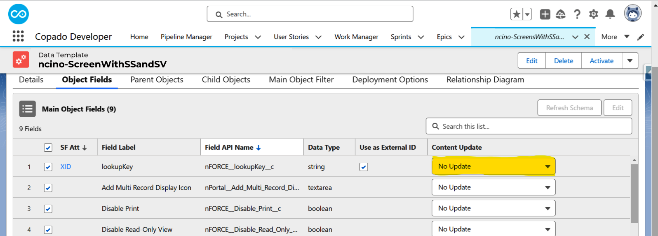The image size is (658, 236).
Task: Open Content Update dropdown for lookupKey
Action: pos(493,167)
